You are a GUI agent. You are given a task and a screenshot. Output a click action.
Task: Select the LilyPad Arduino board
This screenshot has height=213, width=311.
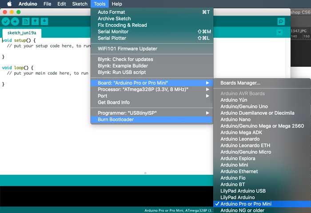click(x=262, y=197)
